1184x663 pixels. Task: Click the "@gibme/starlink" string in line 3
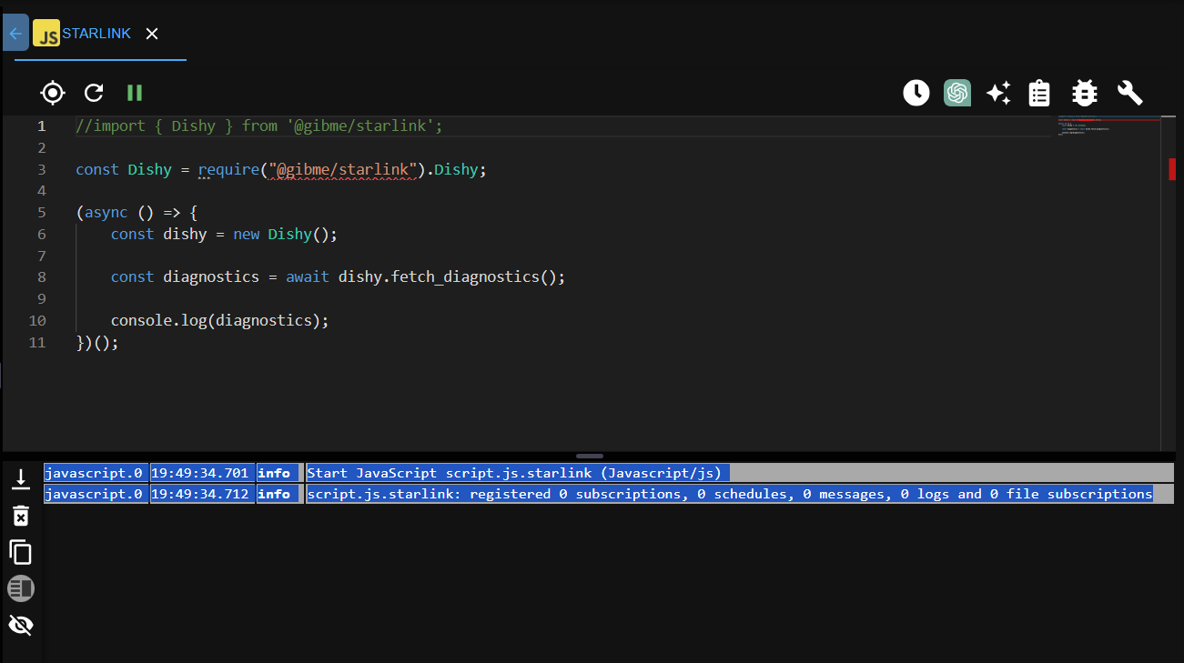click(342, 169)
